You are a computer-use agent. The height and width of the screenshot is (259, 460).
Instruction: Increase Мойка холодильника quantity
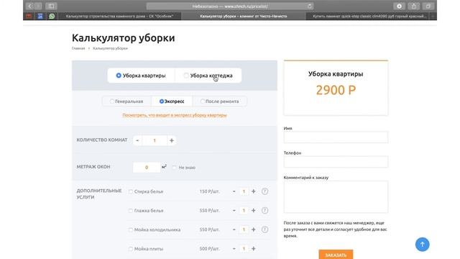coord(254,230)
